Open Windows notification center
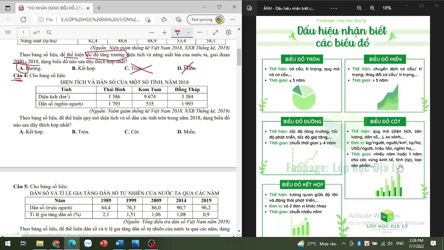444x250 pixels. pos(433,243)
